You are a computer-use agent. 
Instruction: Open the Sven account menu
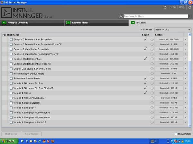pyautogui.click(x=172, y=7)
